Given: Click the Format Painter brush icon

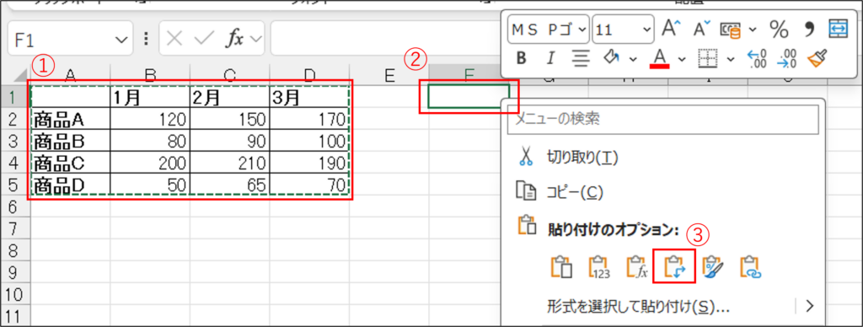Looking at the screenshot, I should click(817, 58).
